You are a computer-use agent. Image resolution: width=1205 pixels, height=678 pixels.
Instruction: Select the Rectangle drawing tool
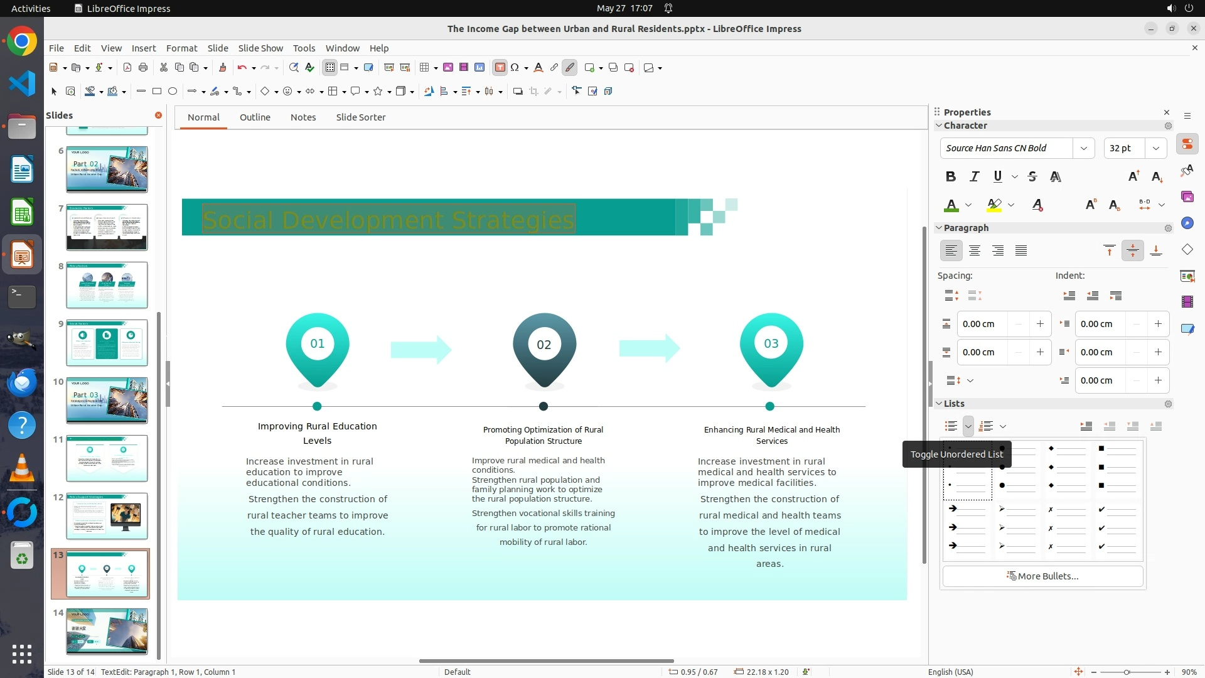click(x=157, y=92)
